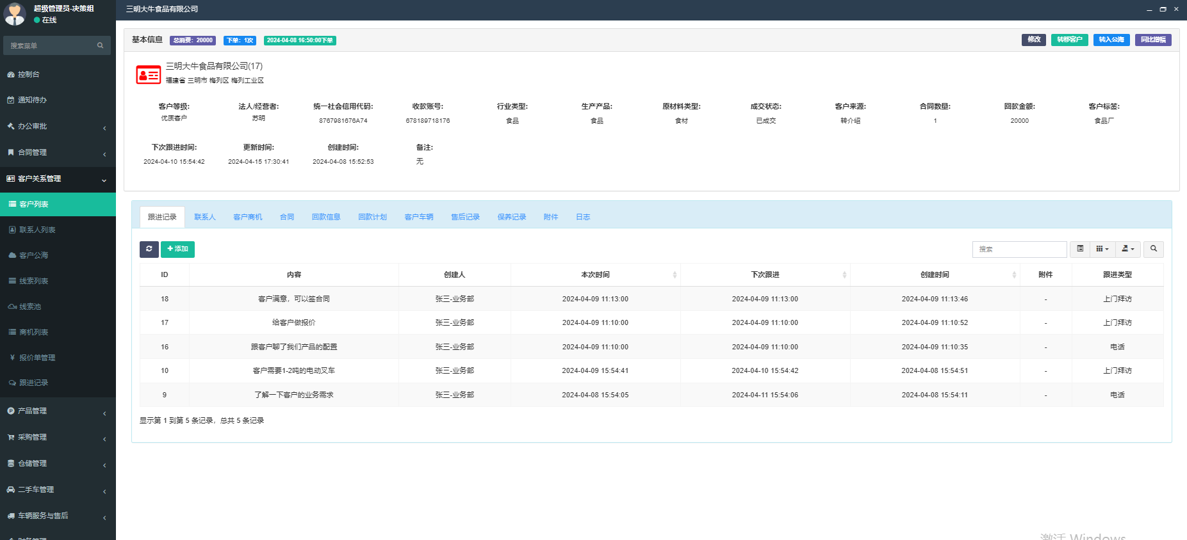Click the red customer ID card icon
Image resolution: width=1187 pixels, height=540 pixels.
click(x=148, y=75)
